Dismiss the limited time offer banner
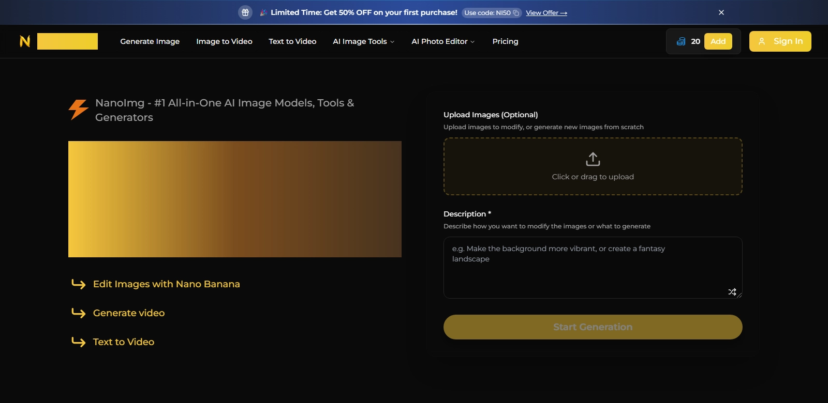 click(x=721, y=12)
